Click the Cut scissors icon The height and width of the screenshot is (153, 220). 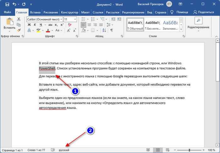[19, 19]
